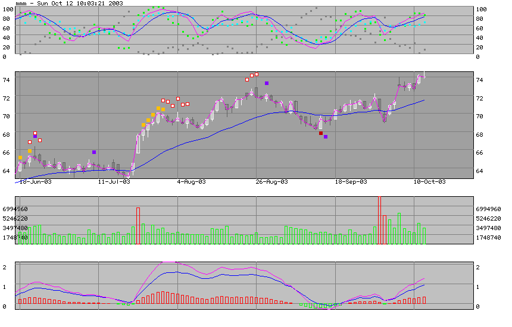The height and width of the screenshot is (327, 512).
Task: Click the dark red filled marker in mid-September
Action: click(321, 134)
